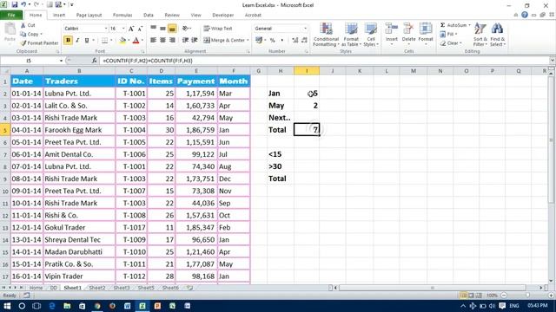The image size is (556, 312).
Task: Decrease font size with shrink font icon
Action: 140,29
